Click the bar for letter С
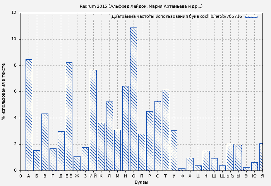Viewport: 271px width, 186px height. pyautogui.click(x=158, y=136)
